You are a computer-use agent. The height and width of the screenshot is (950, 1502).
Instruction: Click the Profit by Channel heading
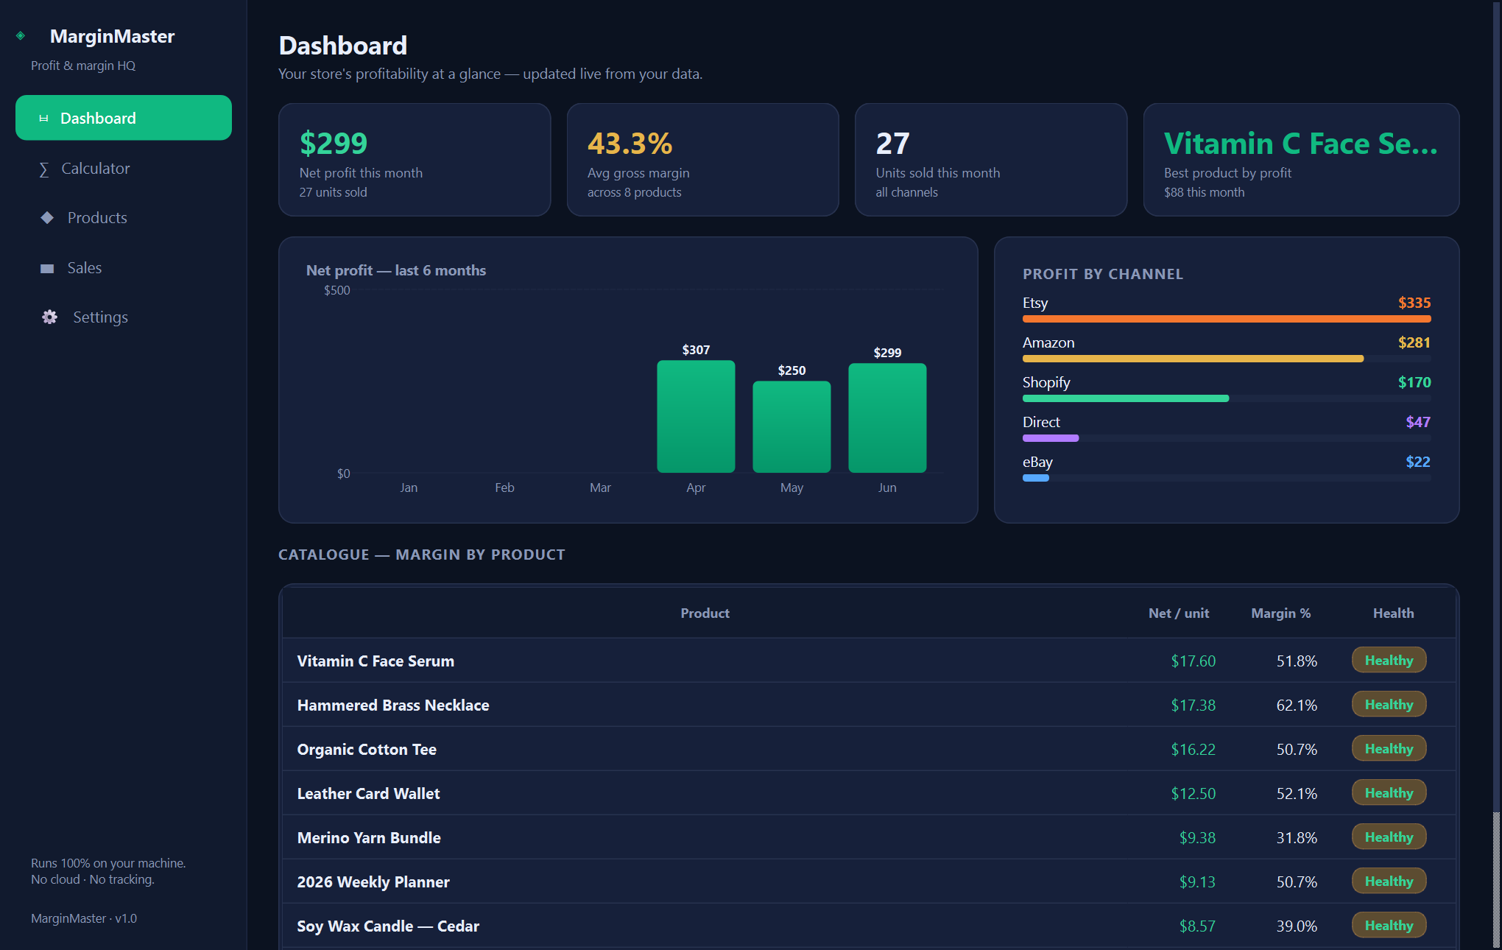tap(1103, 274)
